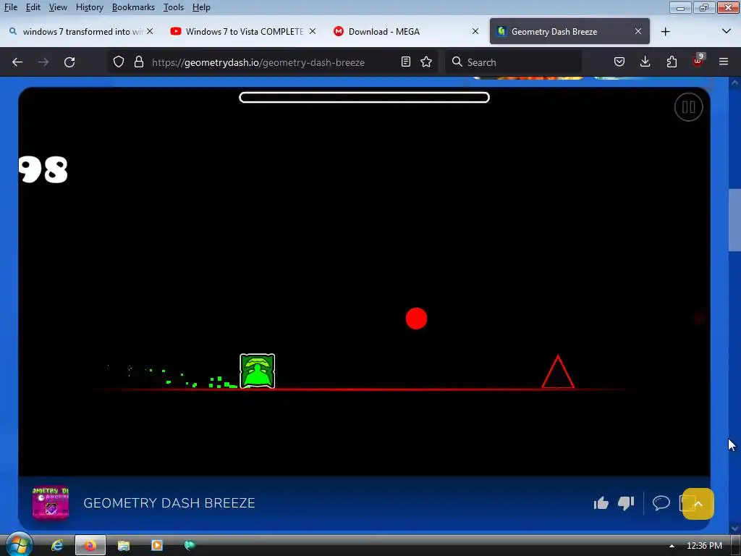Pause the Geometry Dash game

coord(688,107)
